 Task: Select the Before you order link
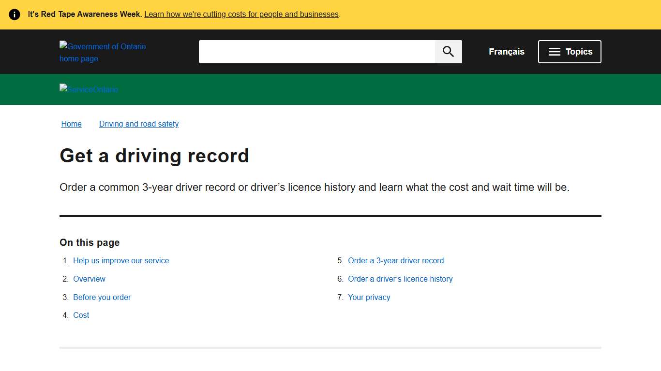pos(102,297)
